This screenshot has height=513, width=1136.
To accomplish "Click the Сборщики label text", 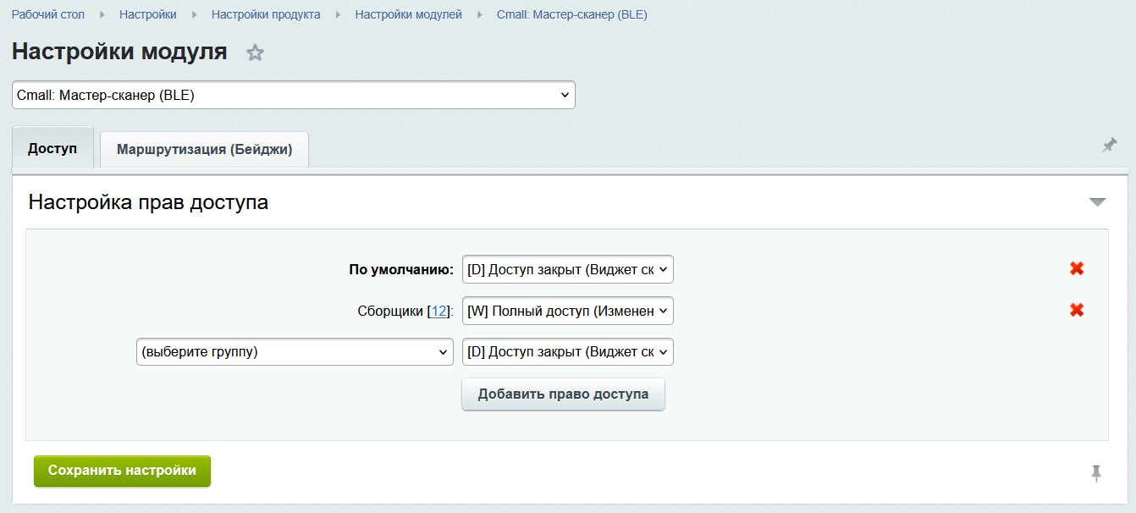I will 391,312.
